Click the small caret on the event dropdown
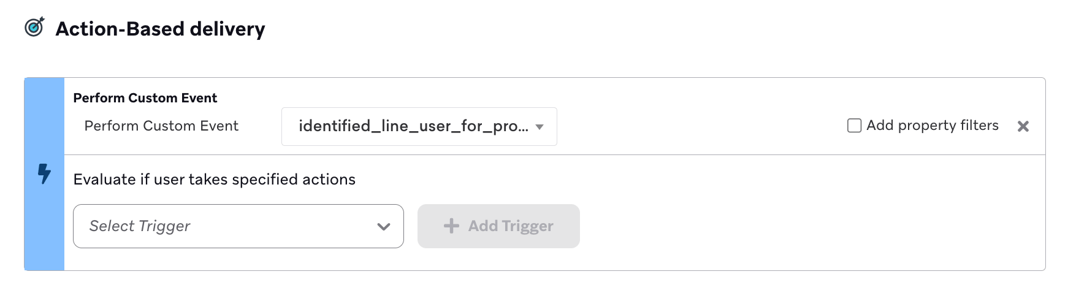1068x293 pixels. point(540,127)
